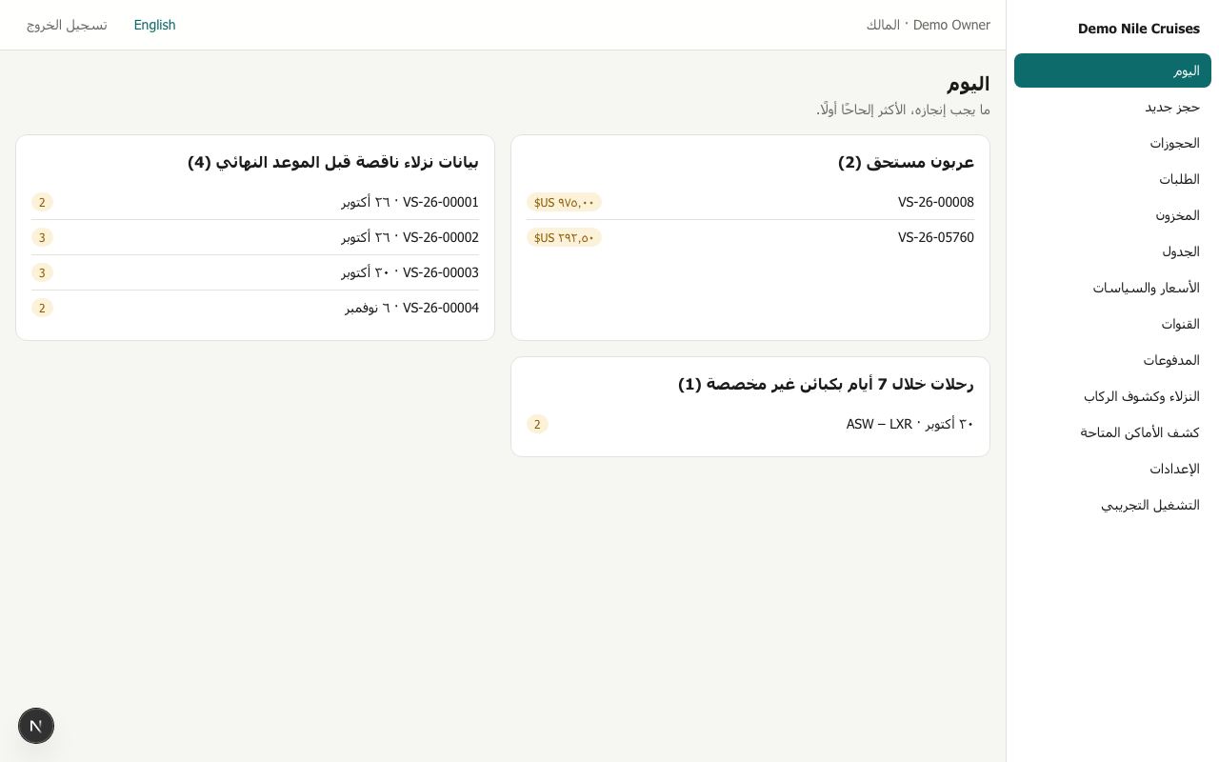Screen dimensions: 1219x762
Task: Go to القنوات in sidebar
Action: [x=1112, y=324]
